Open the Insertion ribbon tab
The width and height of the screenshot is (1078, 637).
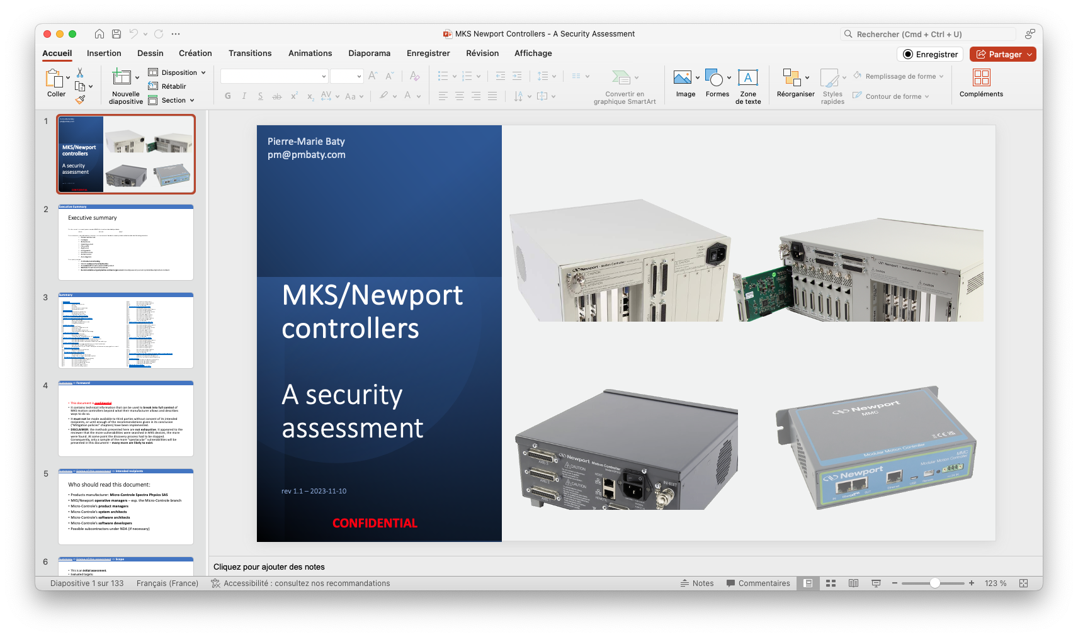[x=104, y=54]
